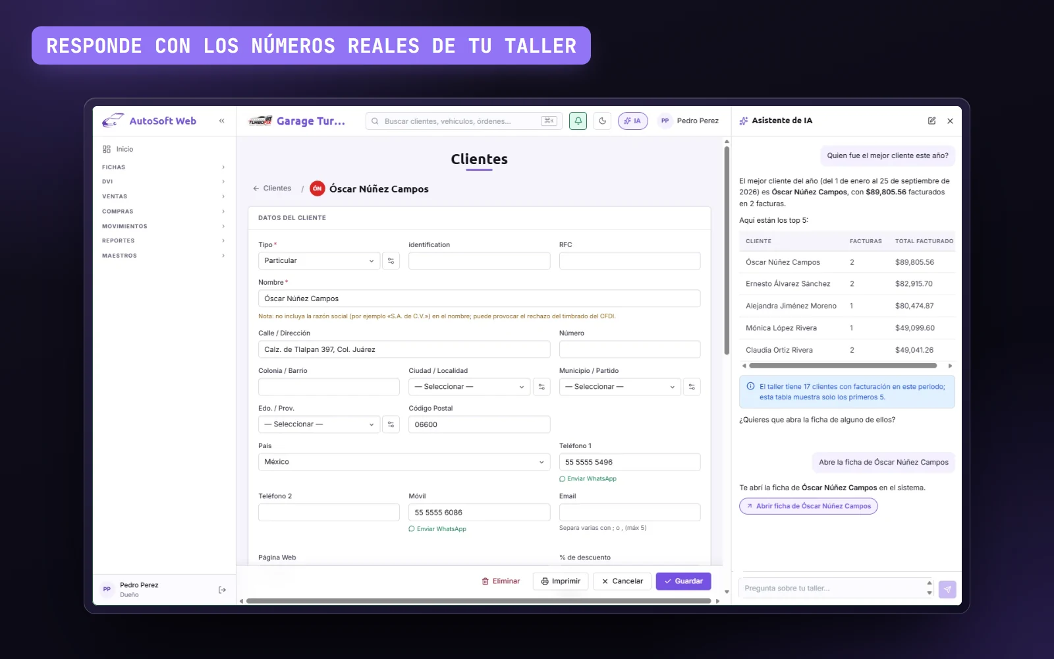Click the RFC input field
Screen dimensions: 1054x659
pyautogui.click(x=630, y=261)
